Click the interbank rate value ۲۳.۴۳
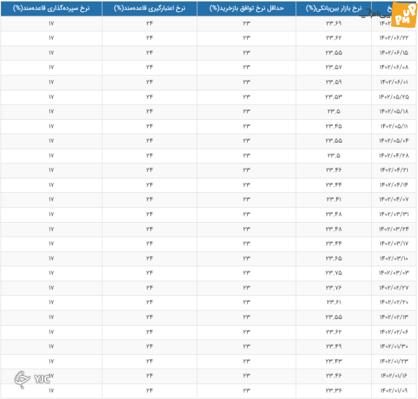The width and height of the screenshot is (418, 399). [334, 361]
